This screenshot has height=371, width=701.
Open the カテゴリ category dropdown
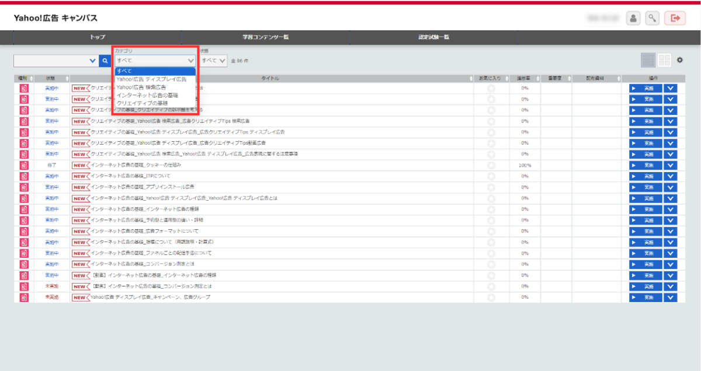click(155, 60)
